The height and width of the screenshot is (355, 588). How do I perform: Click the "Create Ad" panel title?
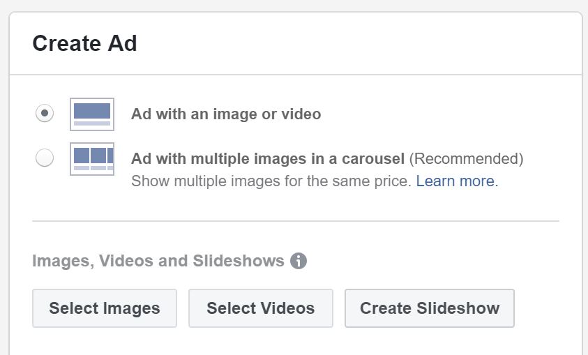(x=84, y=43)
